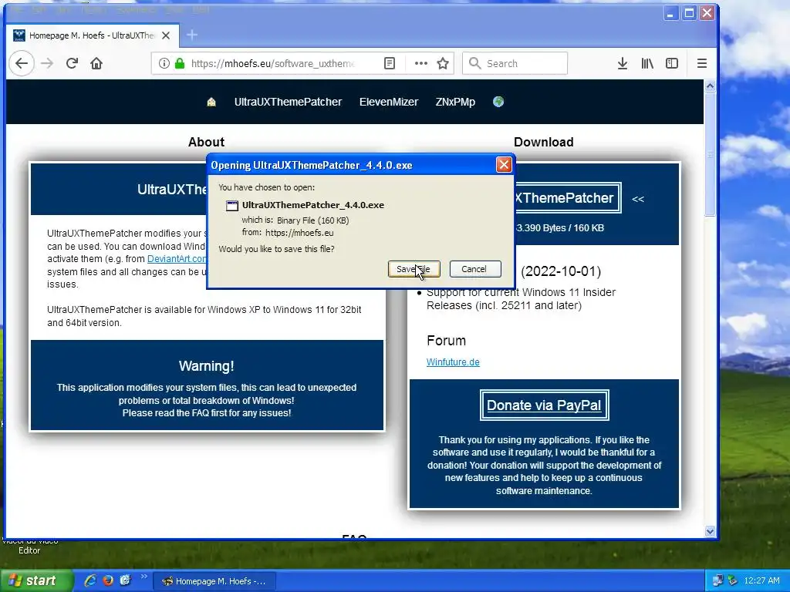Click the Warning! heading text
The height and width of the screenshot is (592, 790).
tap(206, 366)
